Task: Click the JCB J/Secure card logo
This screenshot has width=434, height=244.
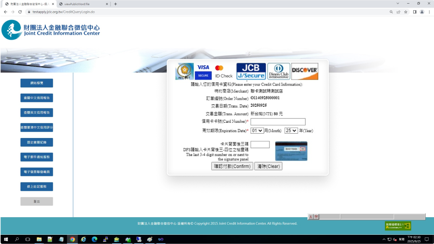Action: [251, 71]
